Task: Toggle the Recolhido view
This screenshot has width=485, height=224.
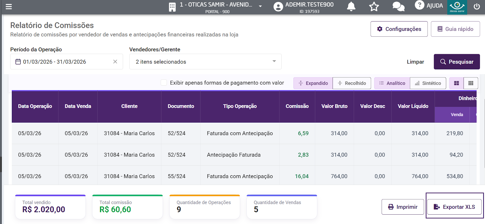Action: coord(352,83)
